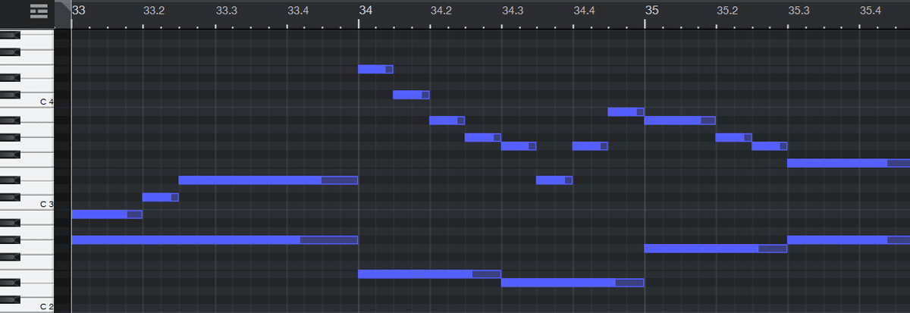Select the short melody note starting at bar 33
Viewport: 910px width, 313px height.
pos(107,214)
